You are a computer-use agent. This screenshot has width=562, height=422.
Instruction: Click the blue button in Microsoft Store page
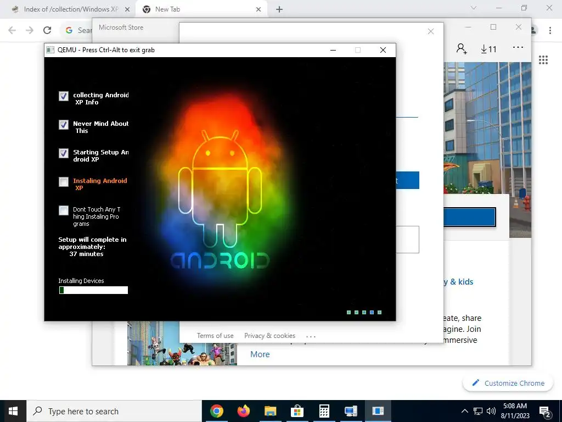(470, 217)
